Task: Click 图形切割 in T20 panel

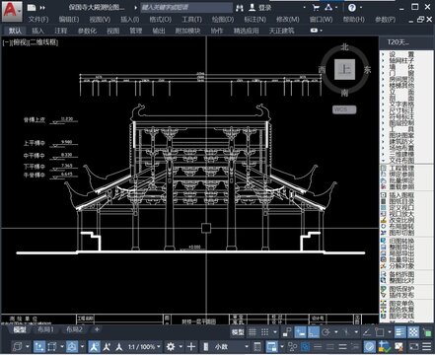Action: [x=401, y=233]
